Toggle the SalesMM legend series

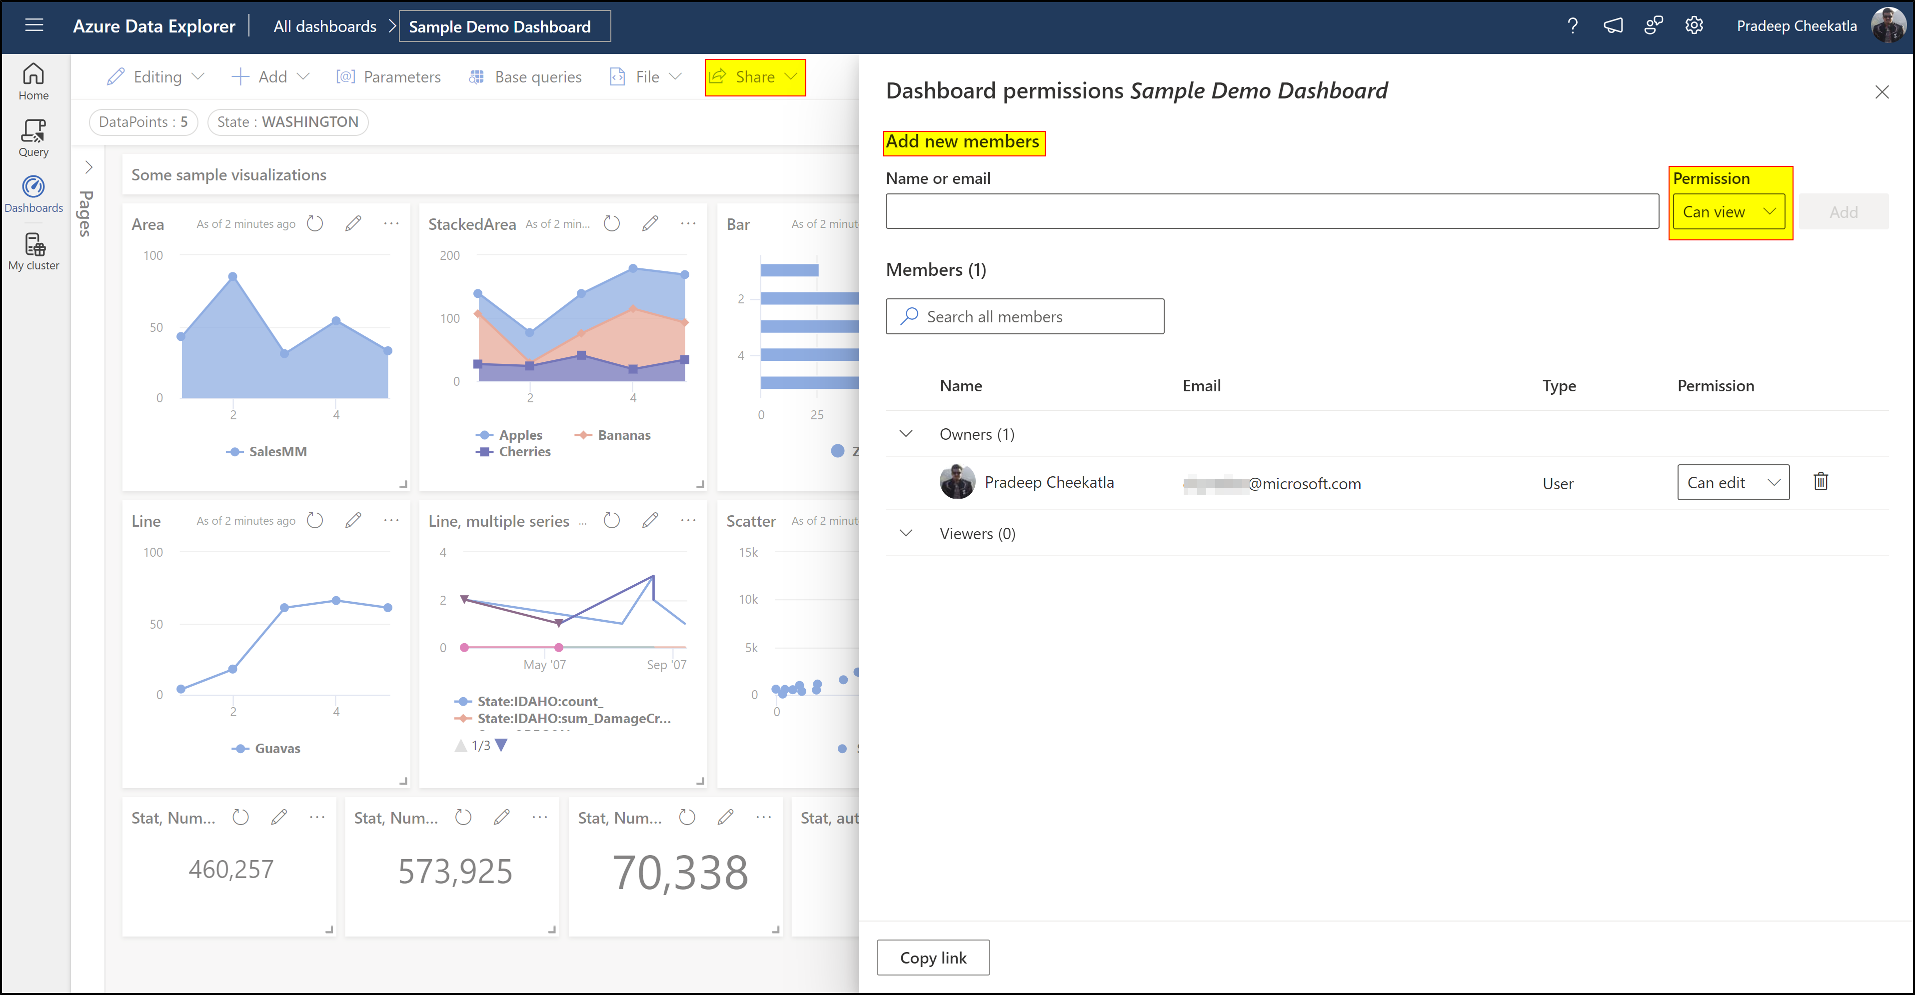(x=267, y=452)
